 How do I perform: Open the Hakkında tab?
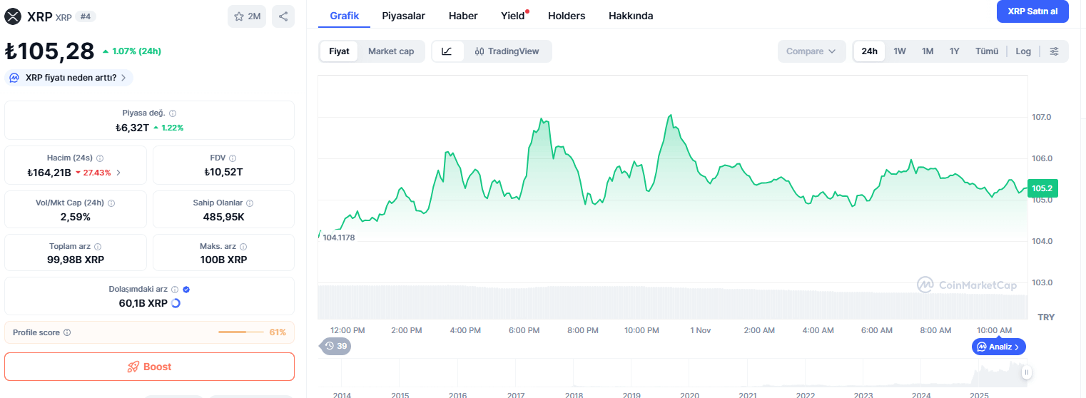tap(631, 16)
